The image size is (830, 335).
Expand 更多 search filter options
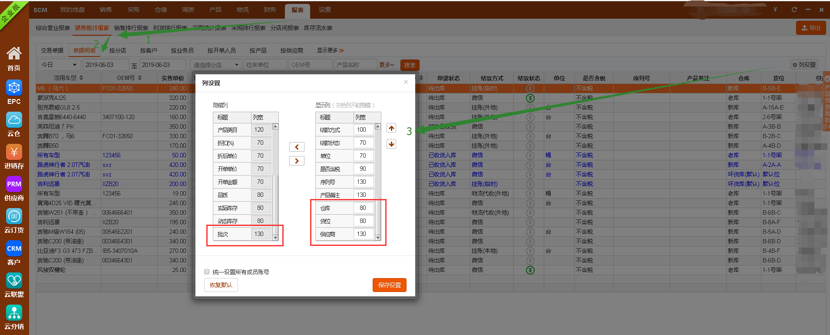click(387, 65)
